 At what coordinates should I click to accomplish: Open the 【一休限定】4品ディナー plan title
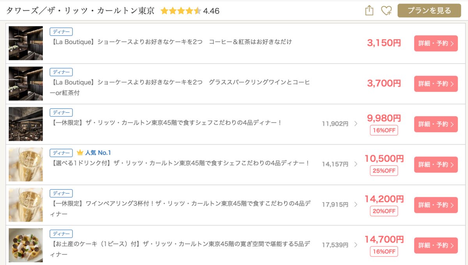[167, 123]
